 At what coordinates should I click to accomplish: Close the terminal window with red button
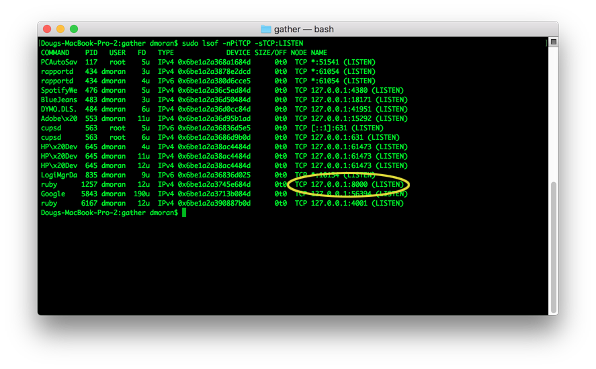(x=47, y=29)
